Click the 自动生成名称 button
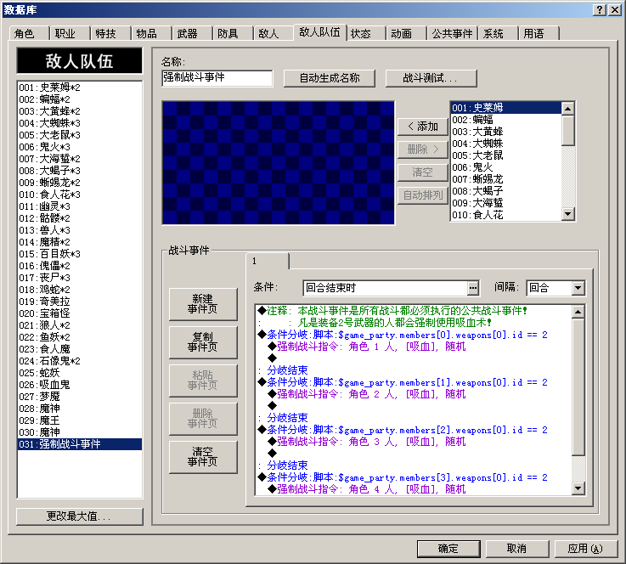The image size is (626, 564). 330,78
